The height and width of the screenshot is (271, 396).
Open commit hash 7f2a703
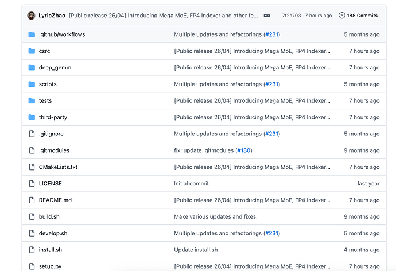(x=292, y=16)
